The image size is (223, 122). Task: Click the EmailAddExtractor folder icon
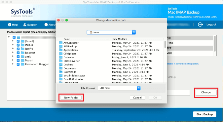coord(61,75)
